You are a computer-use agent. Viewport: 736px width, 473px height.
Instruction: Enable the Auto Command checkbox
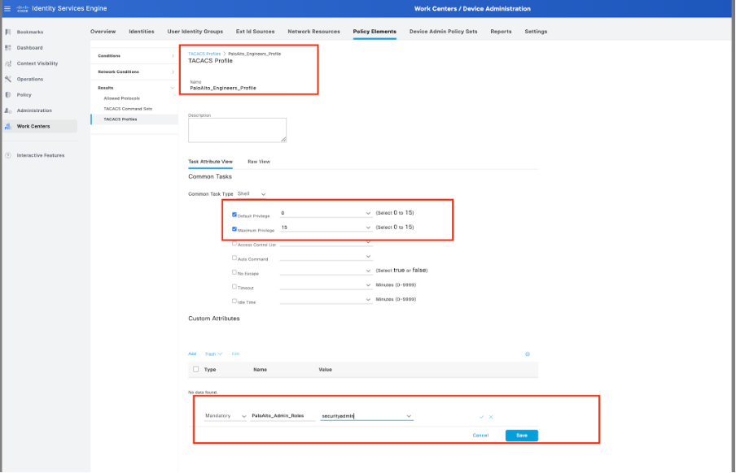(x=234, y=258)
